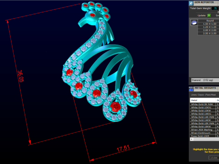Click the metal list left scroll arrow
The image size is (219, 164).
point(192,139)
